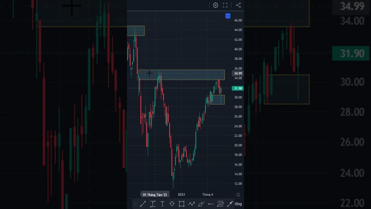This screenshot has width=371, height=209.
Task: Click the '01 Tháng Tám '22' date label
Action: [155, 195]
